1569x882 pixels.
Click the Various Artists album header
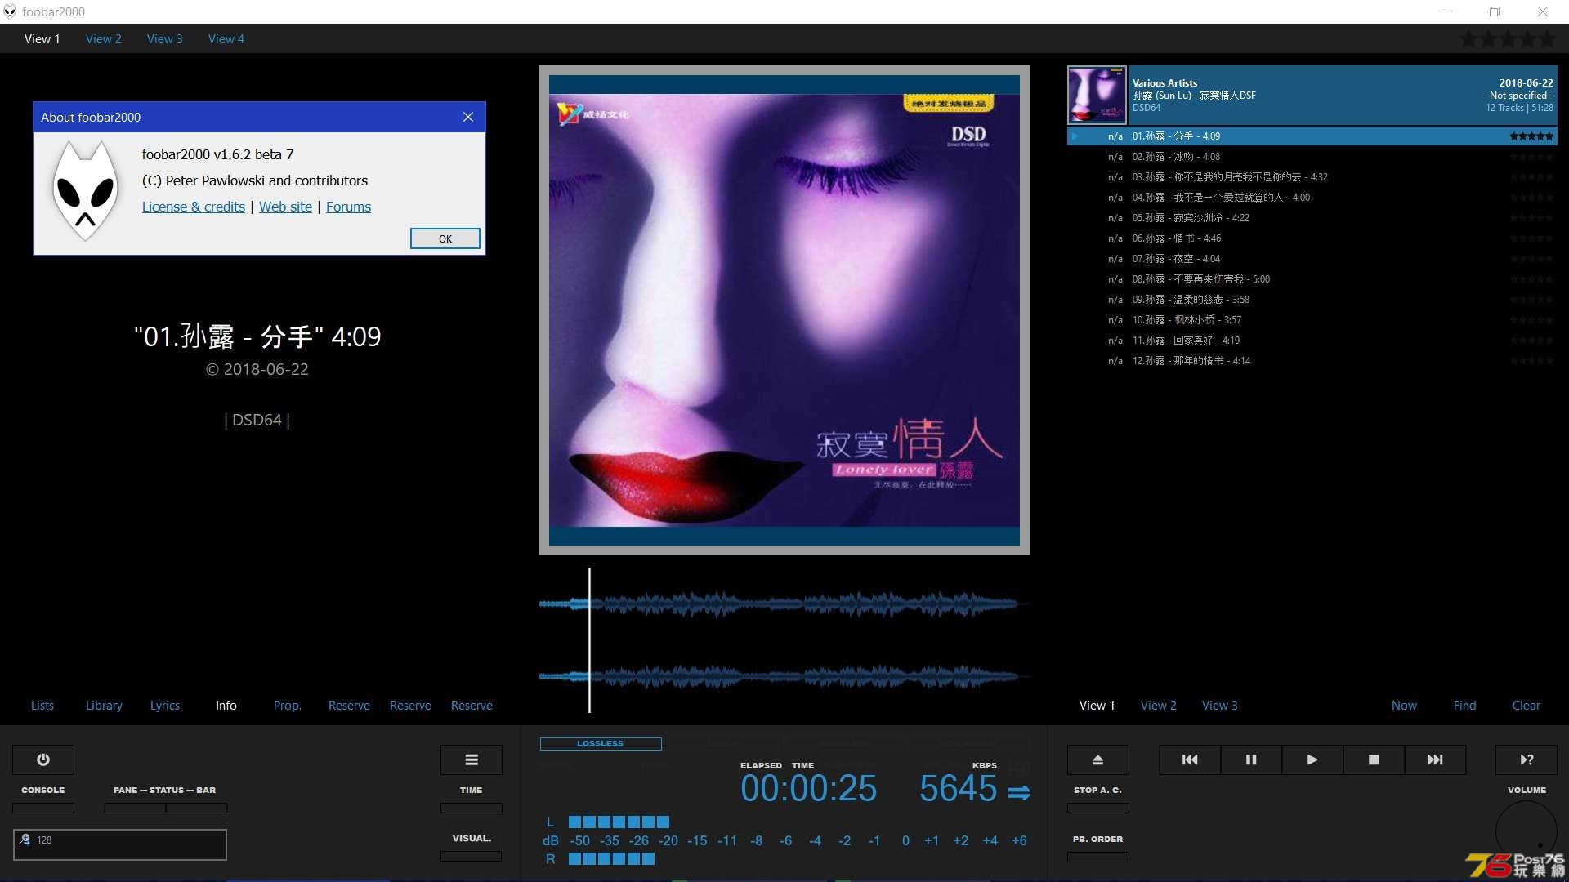pos(1312,95)
